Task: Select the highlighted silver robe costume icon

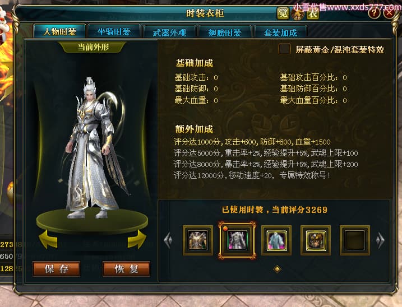Action: pyautogui.click(x=237, y=240)
